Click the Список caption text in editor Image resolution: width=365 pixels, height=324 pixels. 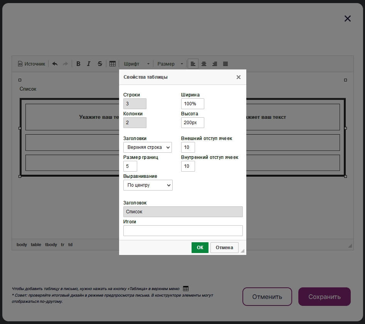pyautogui.click(x=28, y=89)
